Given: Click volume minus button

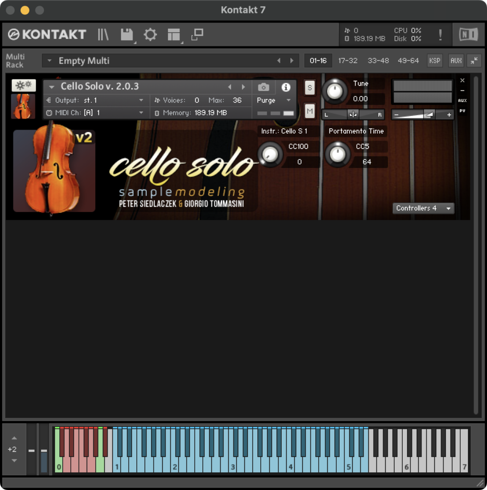Looking at the screenshot, I should point(397,115).
